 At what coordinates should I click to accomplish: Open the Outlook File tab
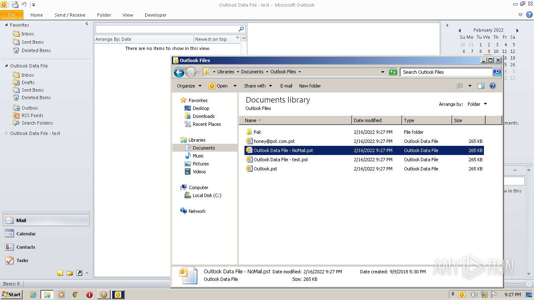pyautogui.click(x=12, y=15)
